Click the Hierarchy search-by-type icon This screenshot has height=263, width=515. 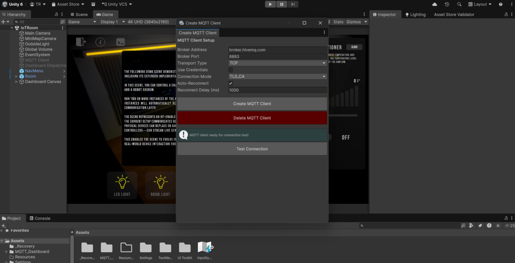(63, 22)
